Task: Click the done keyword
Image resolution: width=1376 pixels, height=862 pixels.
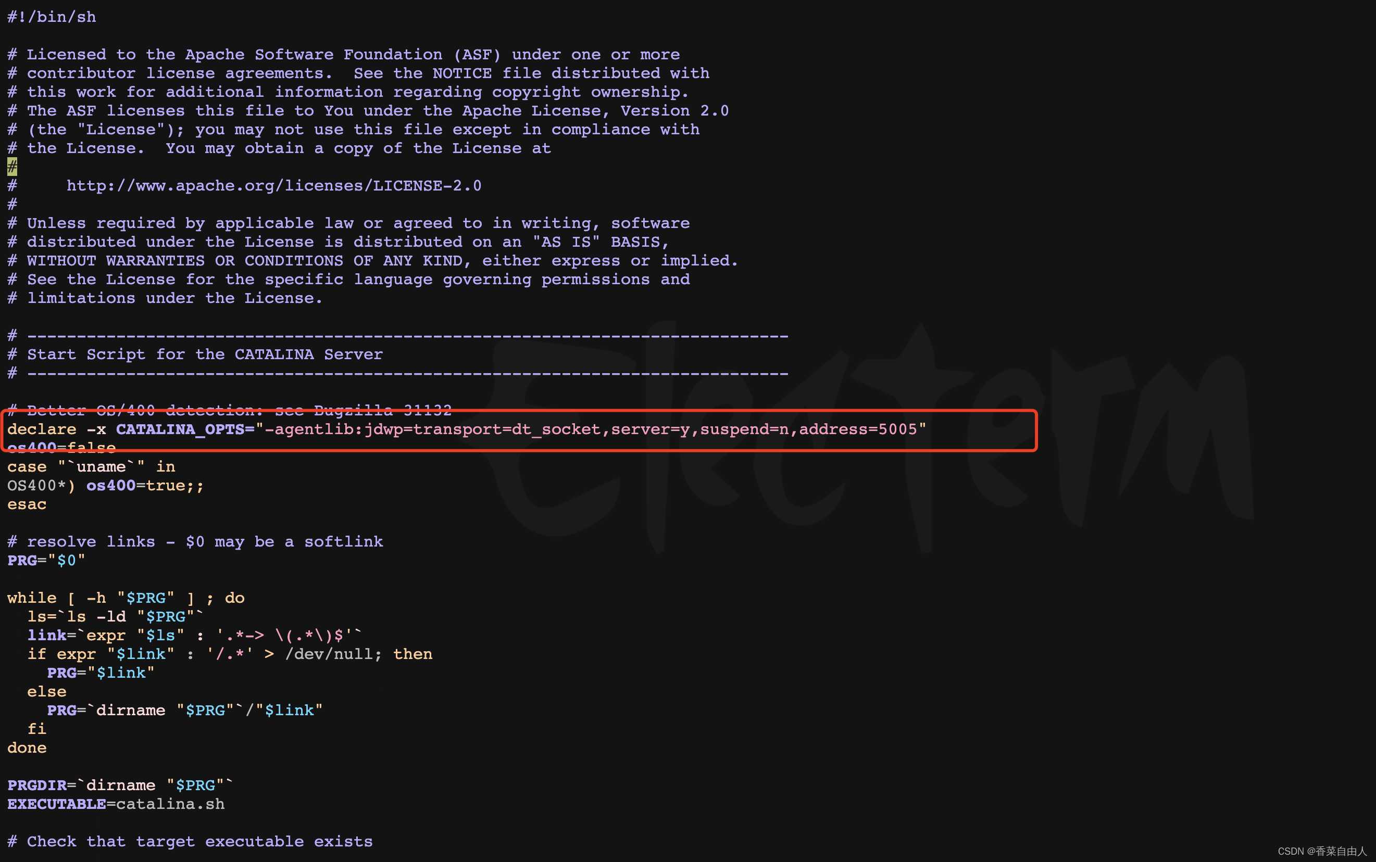Action: point(27,748)
